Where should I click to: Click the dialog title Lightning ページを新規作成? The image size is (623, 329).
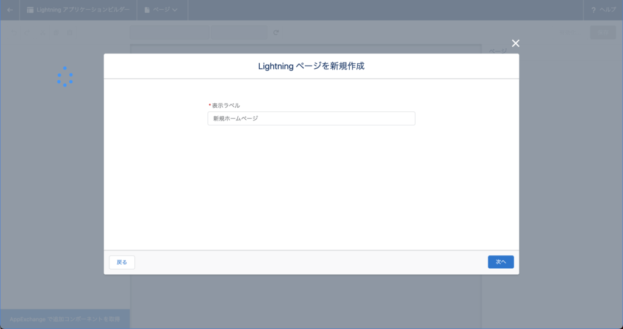(311, 66)
